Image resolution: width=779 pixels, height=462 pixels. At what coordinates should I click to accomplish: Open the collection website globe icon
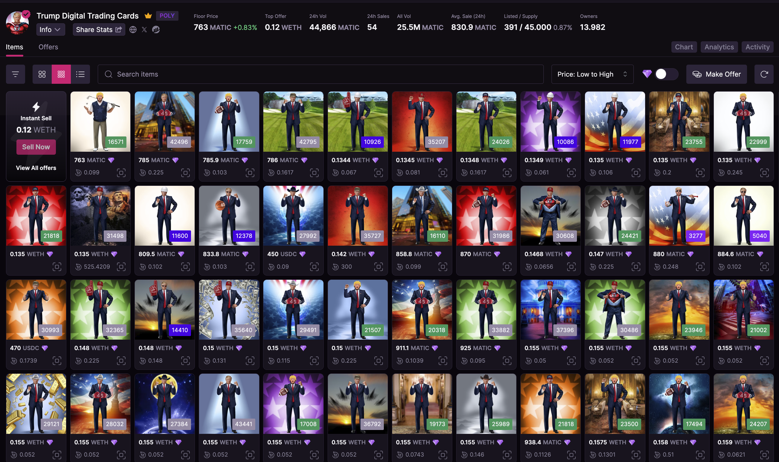[x=133, y=30]
